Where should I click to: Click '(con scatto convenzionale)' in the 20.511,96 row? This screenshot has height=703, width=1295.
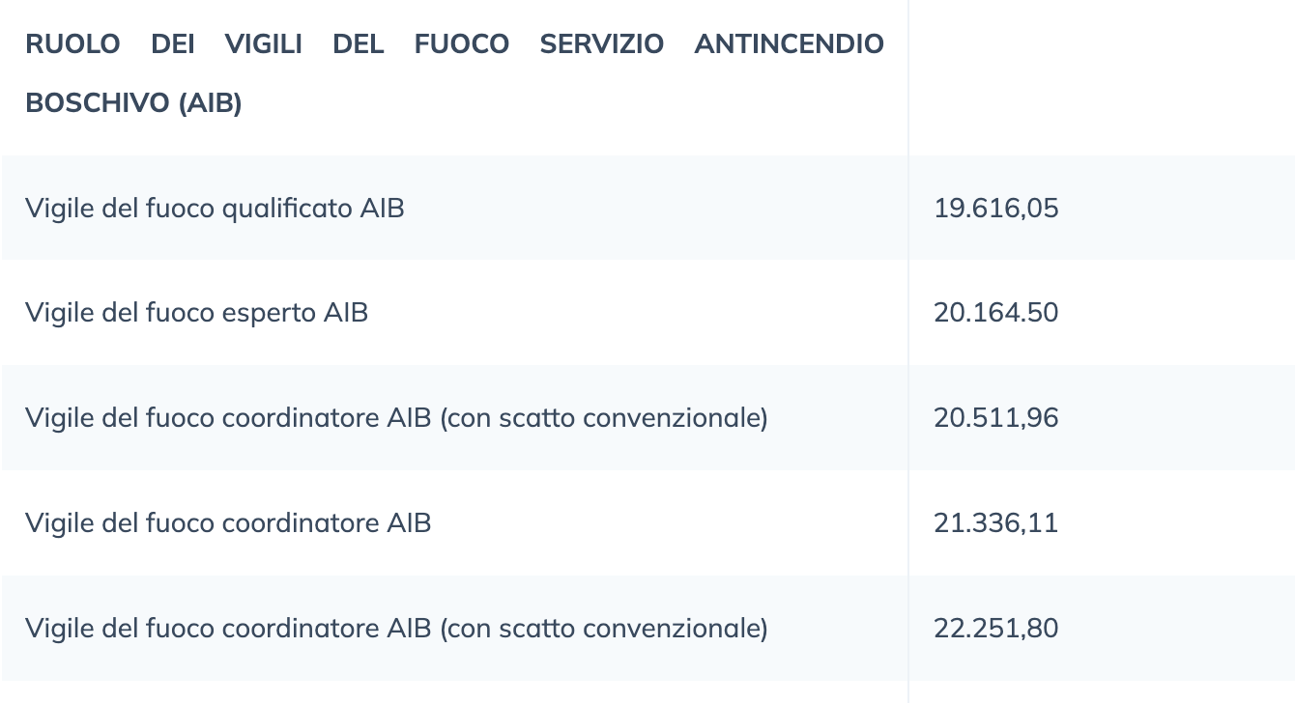tap(604, 418)
